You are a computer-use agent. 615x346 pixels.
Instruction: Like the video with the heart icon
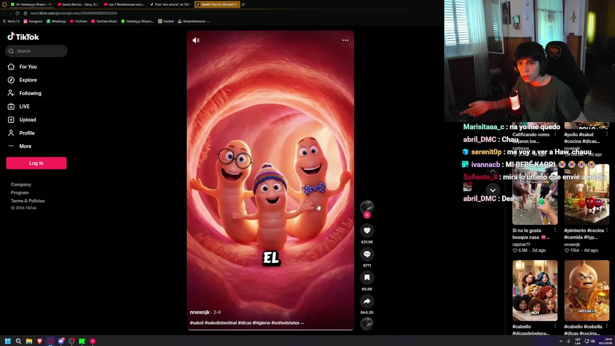(x=367, y=231)
